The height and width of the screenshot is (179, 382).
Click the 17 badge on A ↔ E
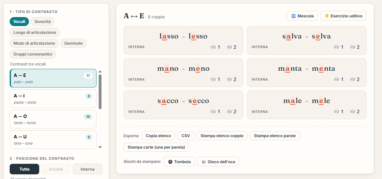pyautogui.click(x=88, y=76)
